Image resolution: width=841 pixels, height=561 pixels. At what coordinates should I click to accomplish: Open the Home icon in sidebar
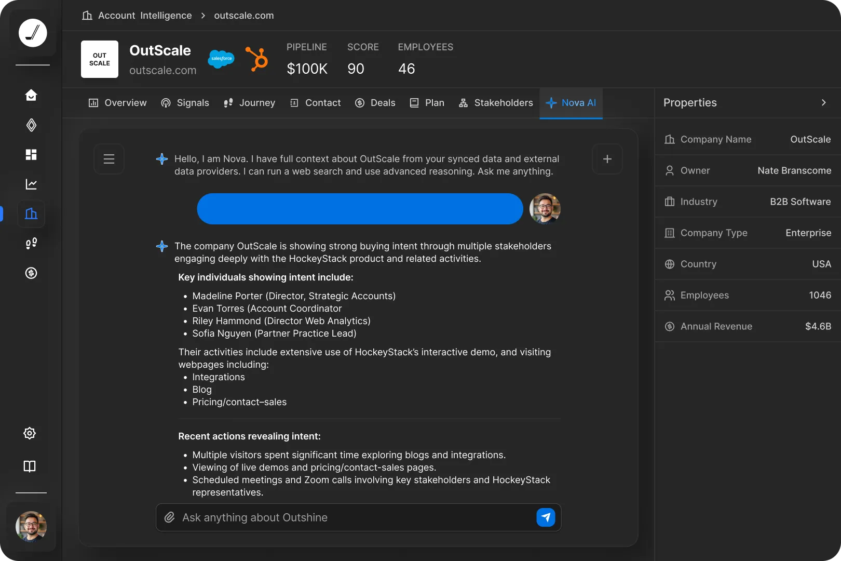click(x=31, y=95)
